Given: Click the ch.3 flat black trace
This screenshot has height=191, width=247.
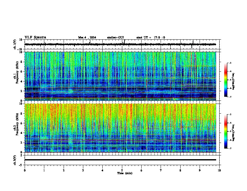Looking at the screenshot, I should pyautogui.click(x=120, y=160).
